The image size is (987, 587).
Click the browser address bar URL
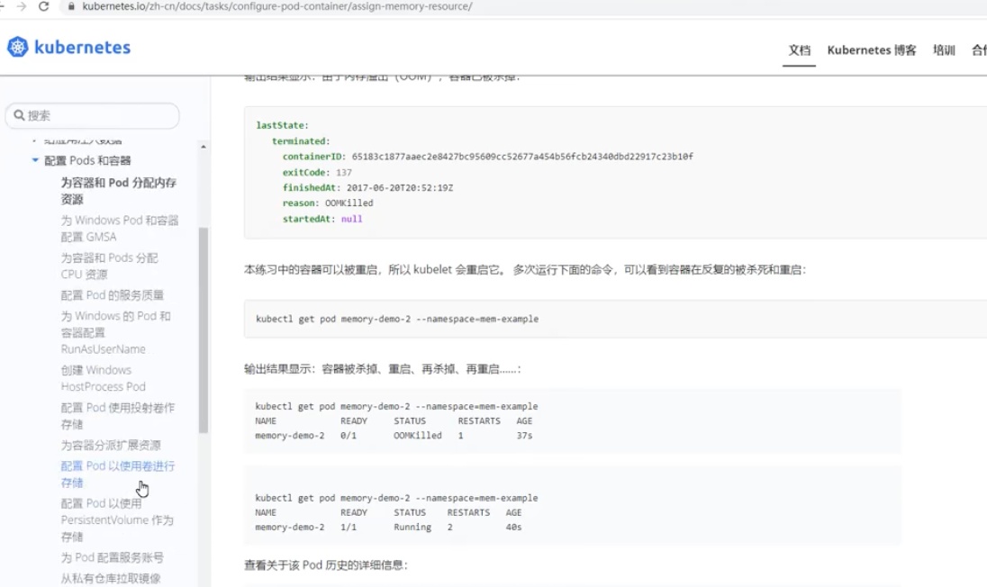pos(277,6)
